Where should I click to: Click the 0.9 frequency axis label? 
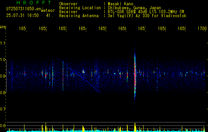pyautogui.click(x=3, y=76)
